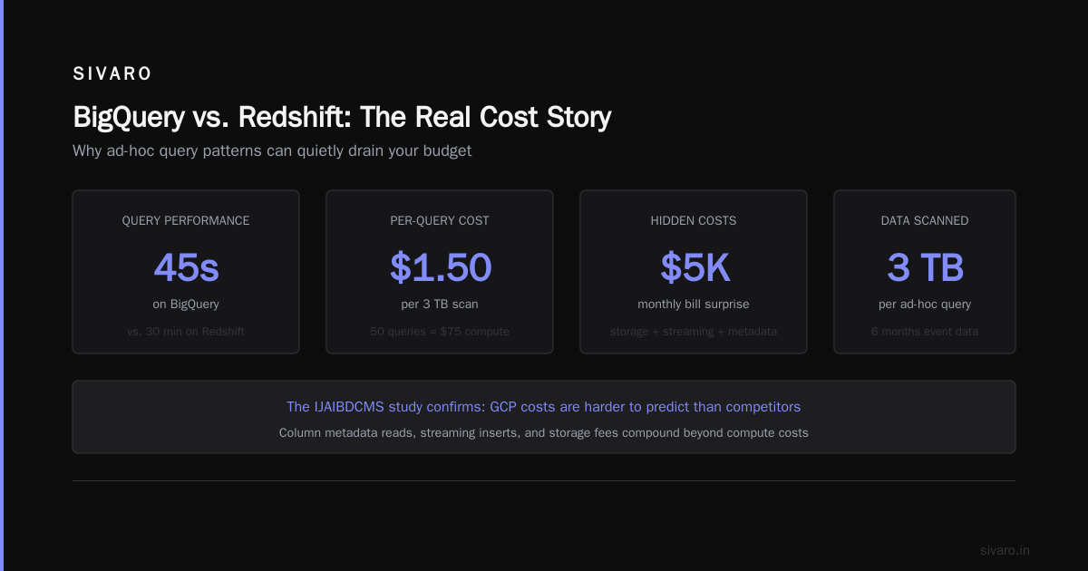The width and height of the screenshot is (1088, 571).
Task: Select the vs. 30 min on Redshift note
Action: click(186, 332)
